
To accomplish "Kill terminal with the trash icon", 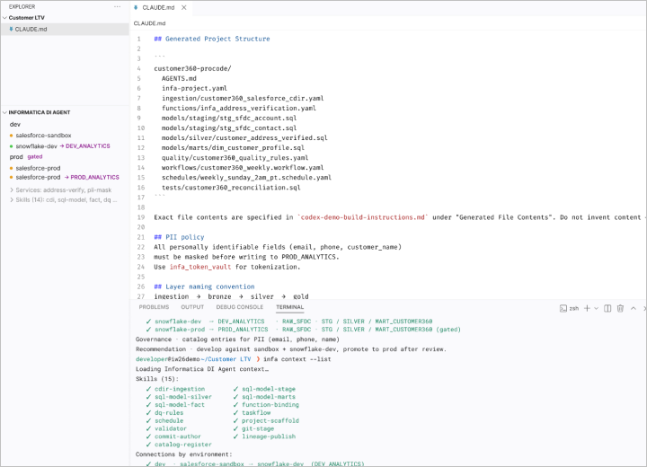I will click(620, 308).
